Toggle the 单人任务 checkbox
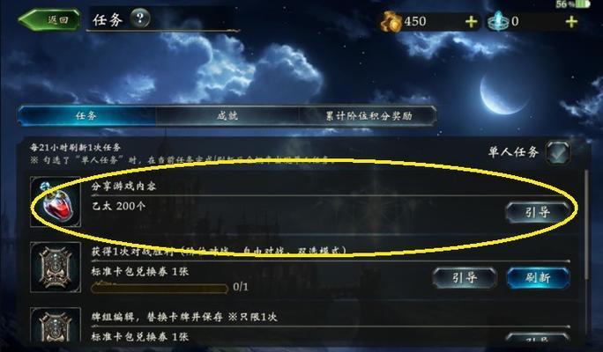The image size is (603, 352). [558, 152]
